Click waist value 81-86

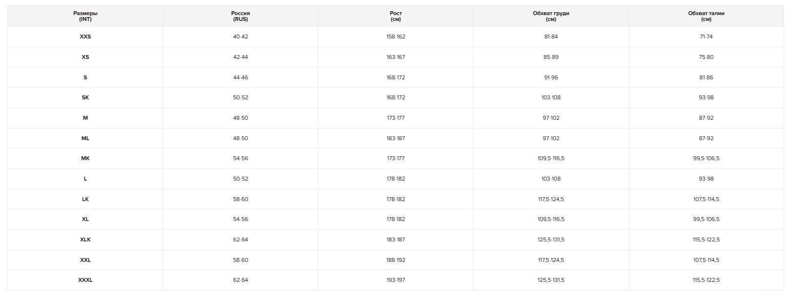pos(706,77)
